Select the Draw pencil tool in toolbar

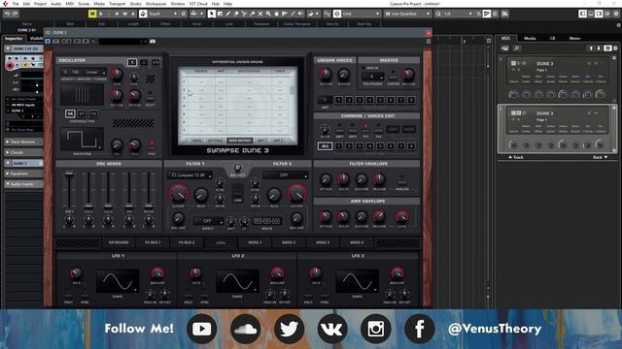click(x=227, y=14)
